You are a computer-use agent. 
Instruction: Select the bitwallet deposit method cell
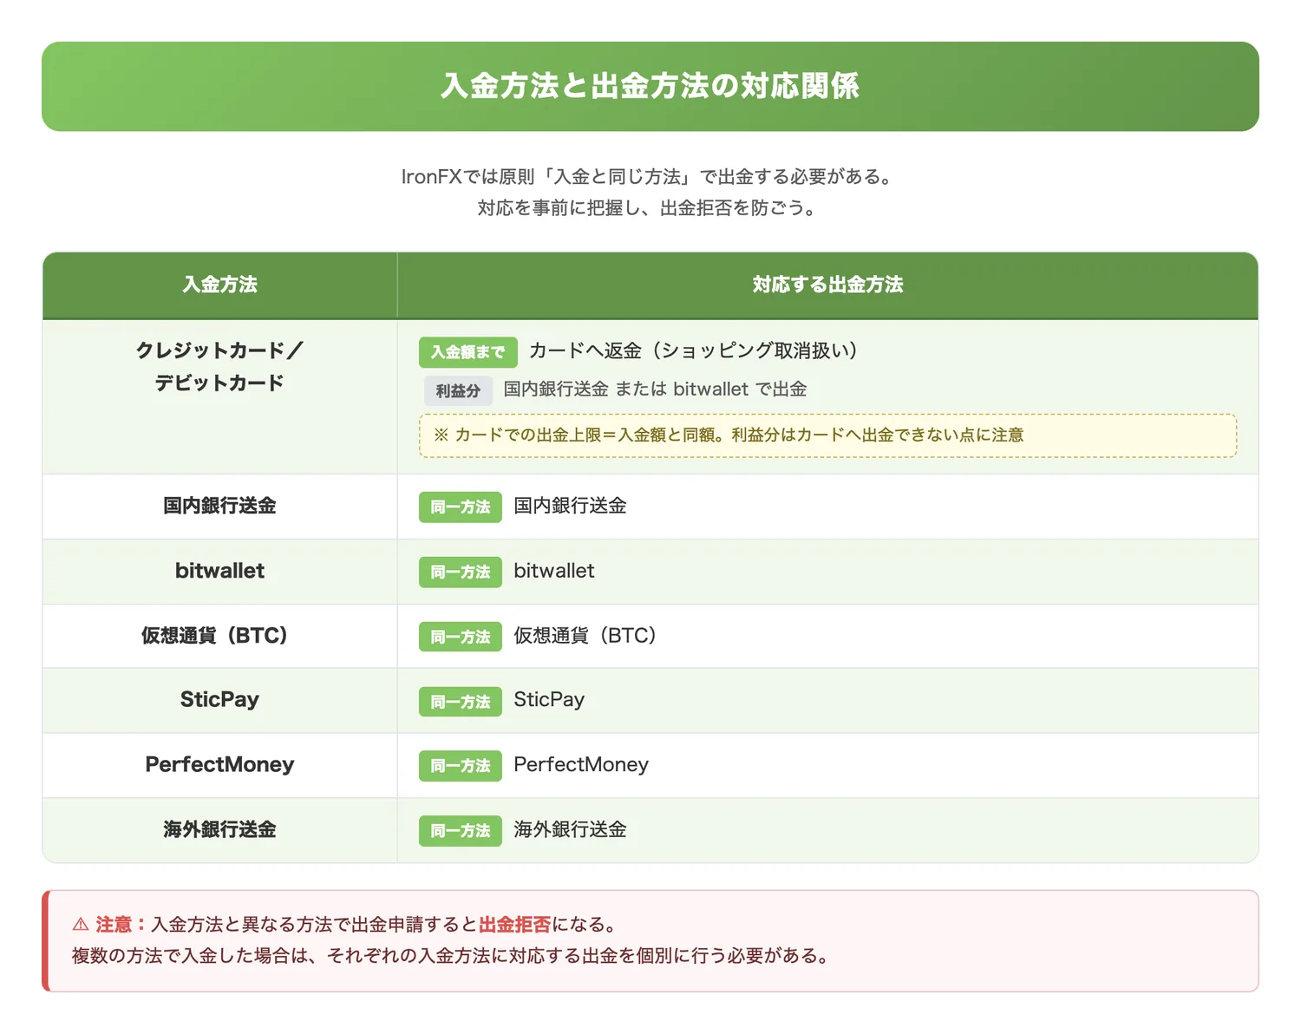[x=220, y=572]
